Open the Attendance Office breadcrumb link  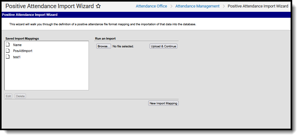(151, 6)
